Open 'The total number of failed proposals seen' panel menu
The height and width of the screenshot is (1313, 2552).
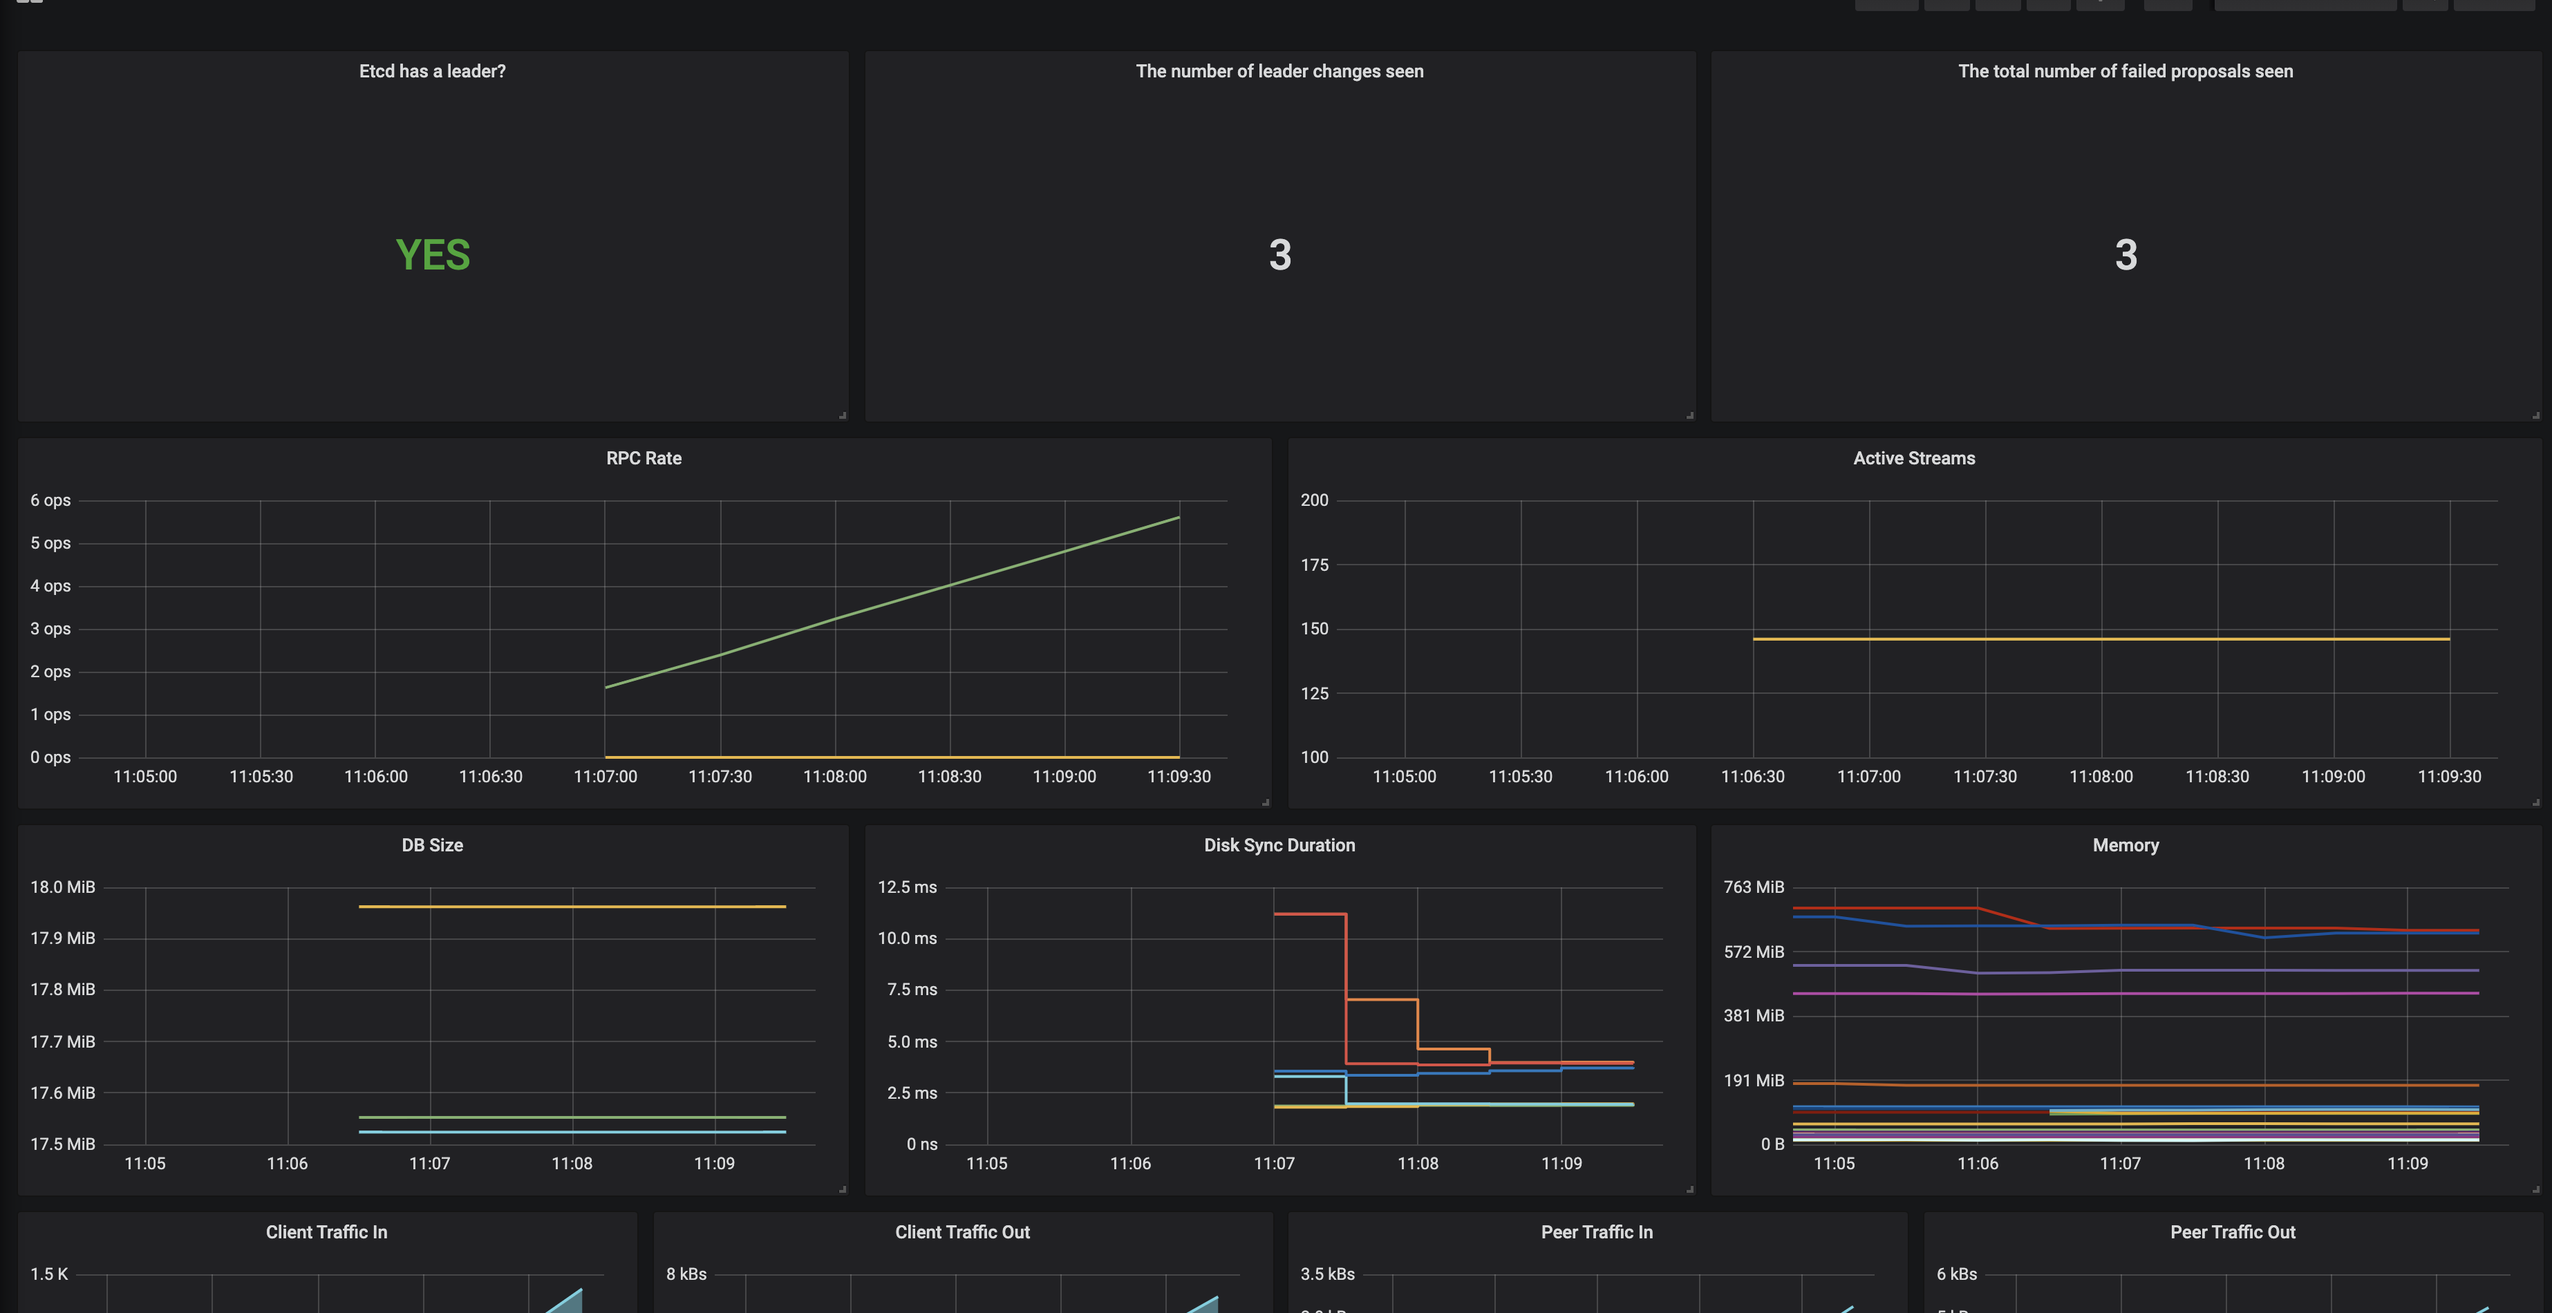[2125, 71]
